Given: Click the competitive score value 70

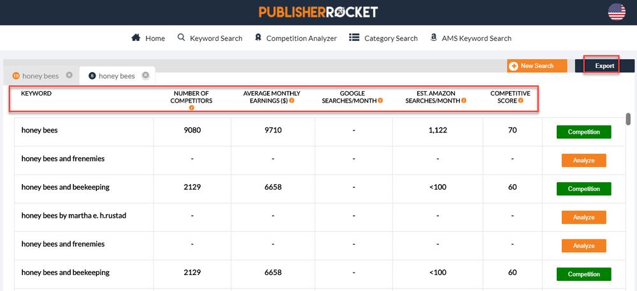Looking at the screenshot, I should [512, 131].
